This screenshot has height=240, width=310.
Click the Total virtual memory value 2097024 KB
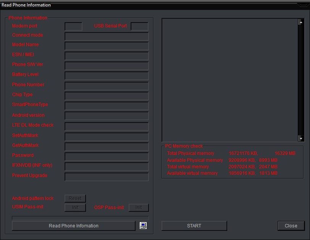click(x=242, y=166)
